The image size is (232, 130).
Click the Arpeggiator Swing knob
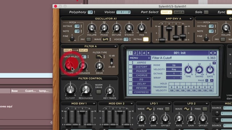[199, 70]
